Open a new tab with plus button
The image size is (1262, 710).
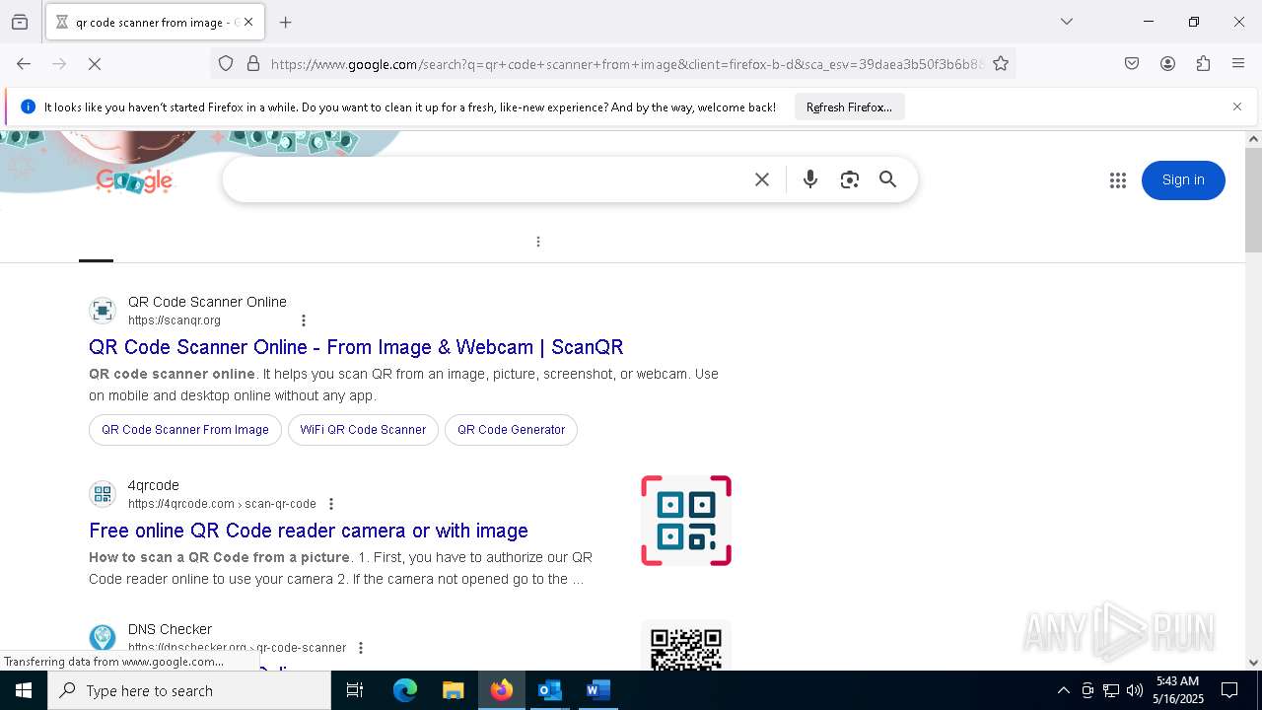(x=286, y=22)
